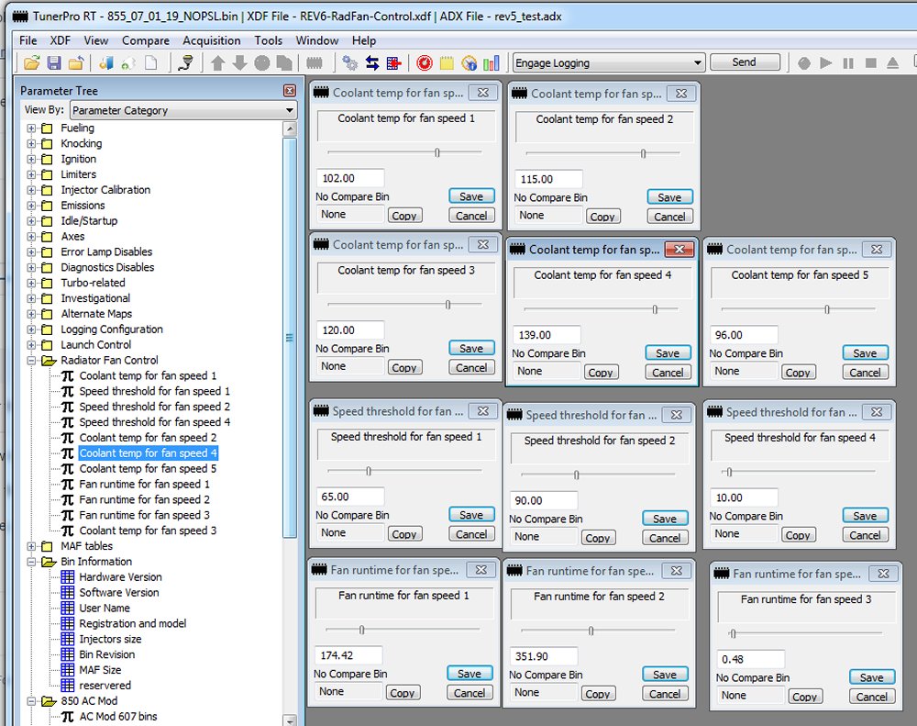Select Coolant temp for fan speed 5 in tree

click(x=148, y=468)
